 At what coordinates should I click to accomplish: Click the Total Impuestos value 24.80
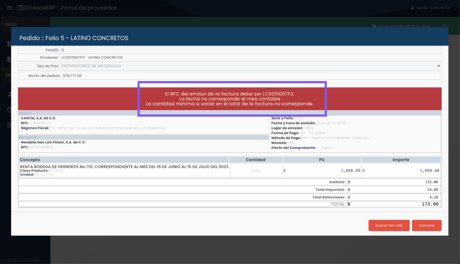coord(433,190)
